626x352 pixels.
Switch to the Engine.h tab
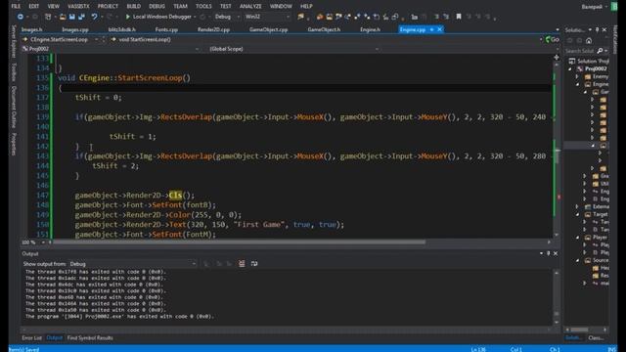(370, 29)
